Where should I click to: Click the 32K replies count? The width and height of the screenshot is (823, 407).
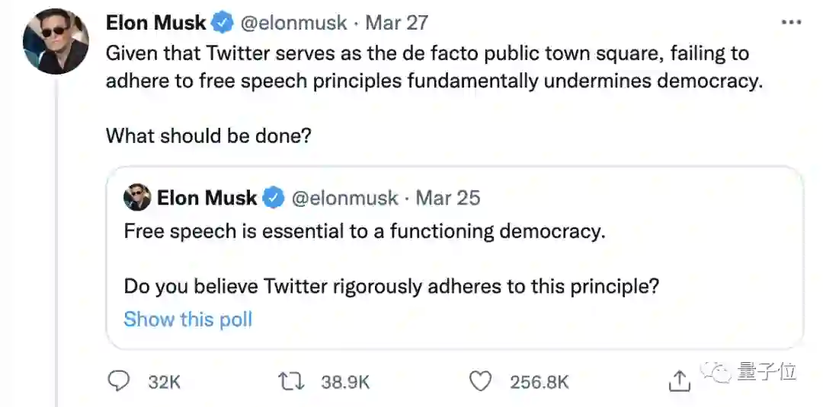click(164, 382)
